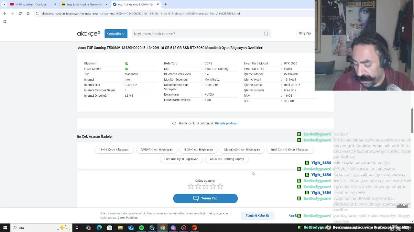This screenshot has width=414, height=232.
Task: Click the 'RTX 5060' graphics card value
Action: click(x=290, y=63)
